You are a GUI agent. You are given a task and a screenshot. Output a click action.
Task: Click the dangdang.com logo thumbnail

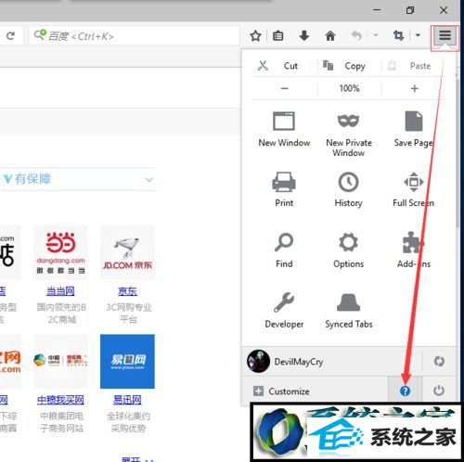tap(60, 253)
